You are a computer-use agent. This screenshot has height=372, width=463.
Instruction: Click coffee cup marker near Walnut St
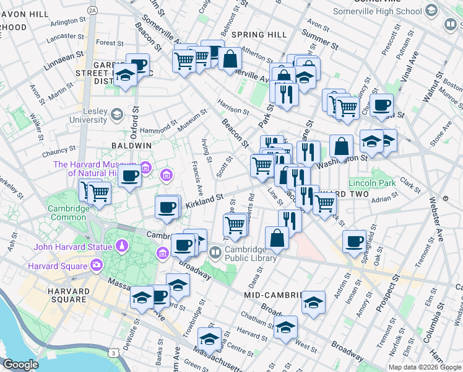click(x=381, y=105)
